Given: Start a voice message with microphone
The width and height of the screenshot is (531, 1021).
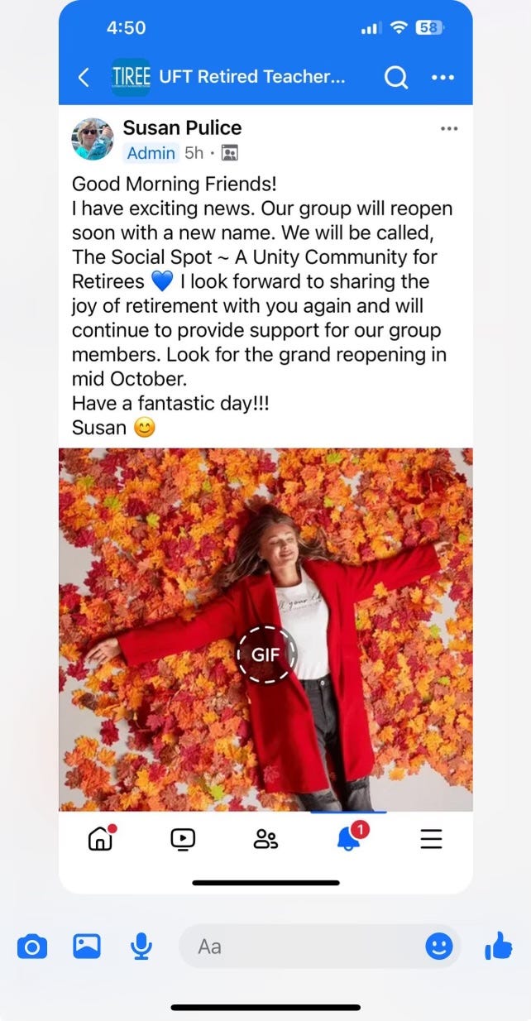Looking at the screenshot, I should point(141,946).
